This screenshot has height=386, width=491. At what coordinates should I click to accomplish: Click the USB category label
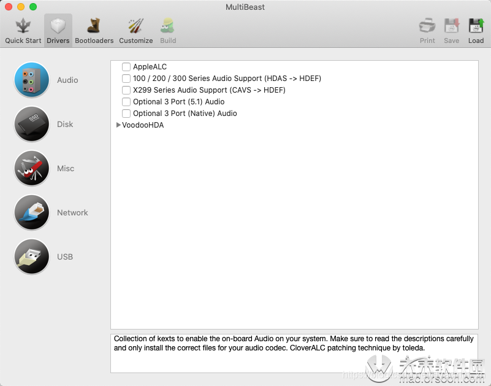click(65, 257)
